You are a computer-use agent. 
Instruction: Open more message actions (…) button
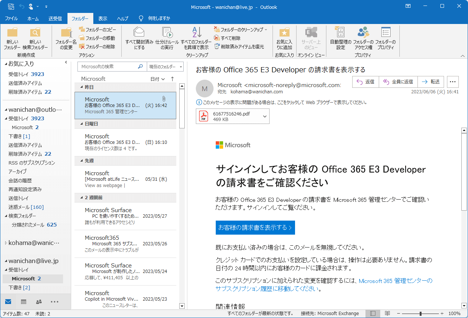tap(453, 82)
